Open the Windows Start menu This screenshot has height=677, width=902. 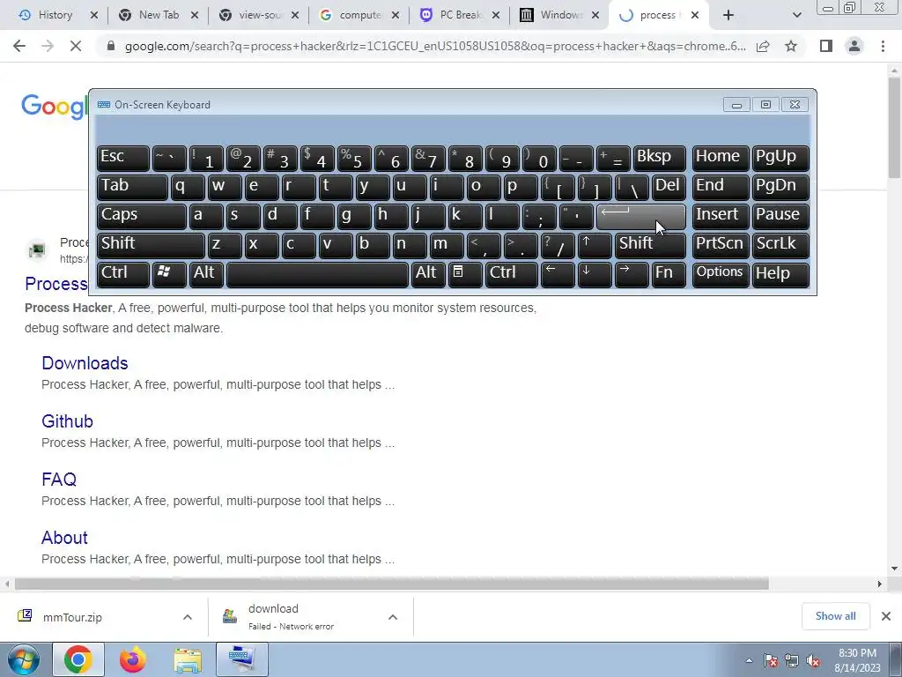[x=24, y=659]
